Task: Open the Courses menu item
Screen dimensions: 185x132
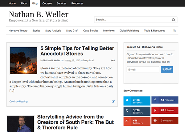Action: point(47,3)
